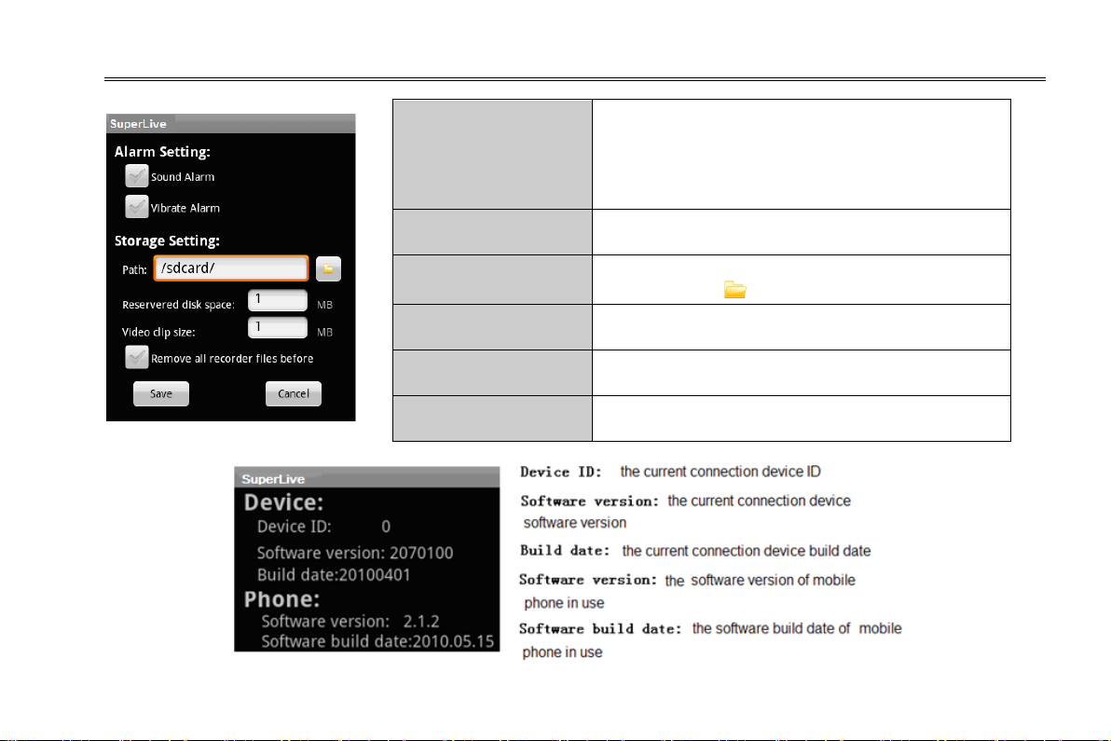Click Software version: 2070100 line
This screenshot has height=741, width=1111.
point(355,553)
